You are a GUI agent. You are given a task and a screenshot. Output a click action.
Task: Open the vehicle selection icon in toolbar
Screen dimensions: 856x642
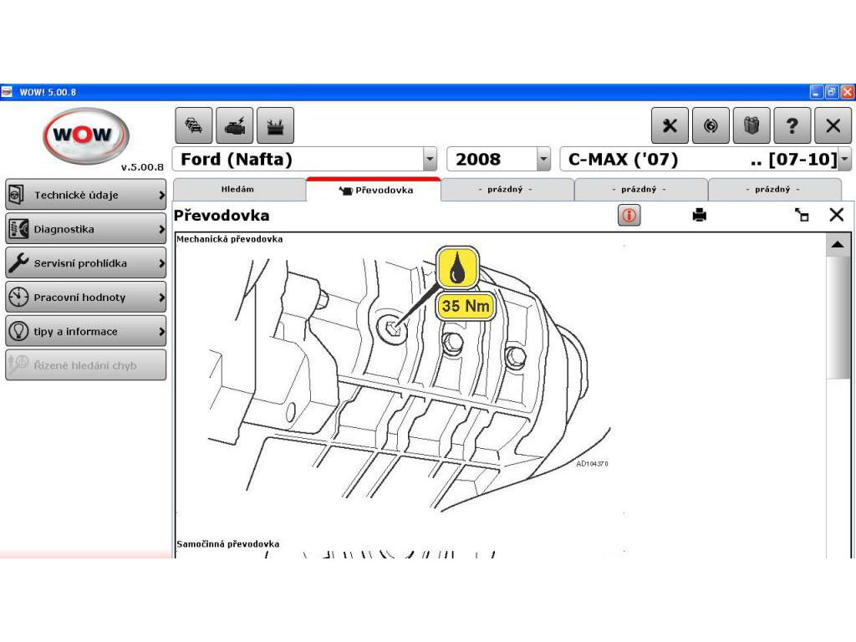click(x=194, y=125)
